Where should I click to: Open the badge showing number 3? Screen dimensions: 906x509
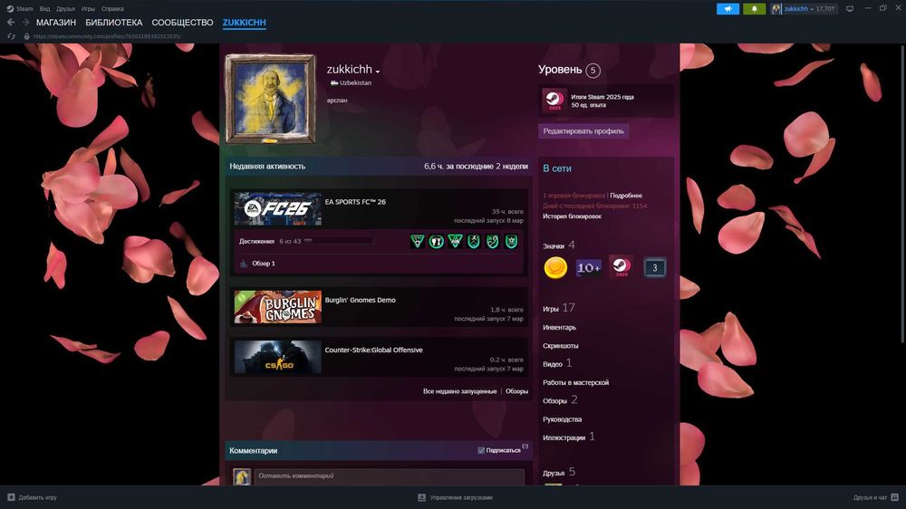[x=655, y=267]
